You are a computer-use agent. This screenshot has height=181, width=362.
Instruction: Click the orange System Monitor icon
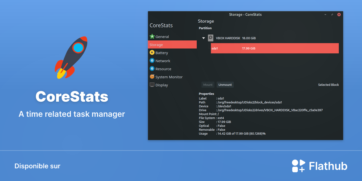click(152, 77)
